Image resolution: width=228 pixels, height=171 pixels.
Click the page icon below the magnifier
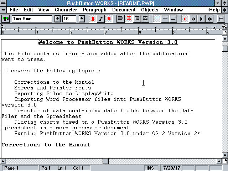pyautogui.click(x=225, y=32)
